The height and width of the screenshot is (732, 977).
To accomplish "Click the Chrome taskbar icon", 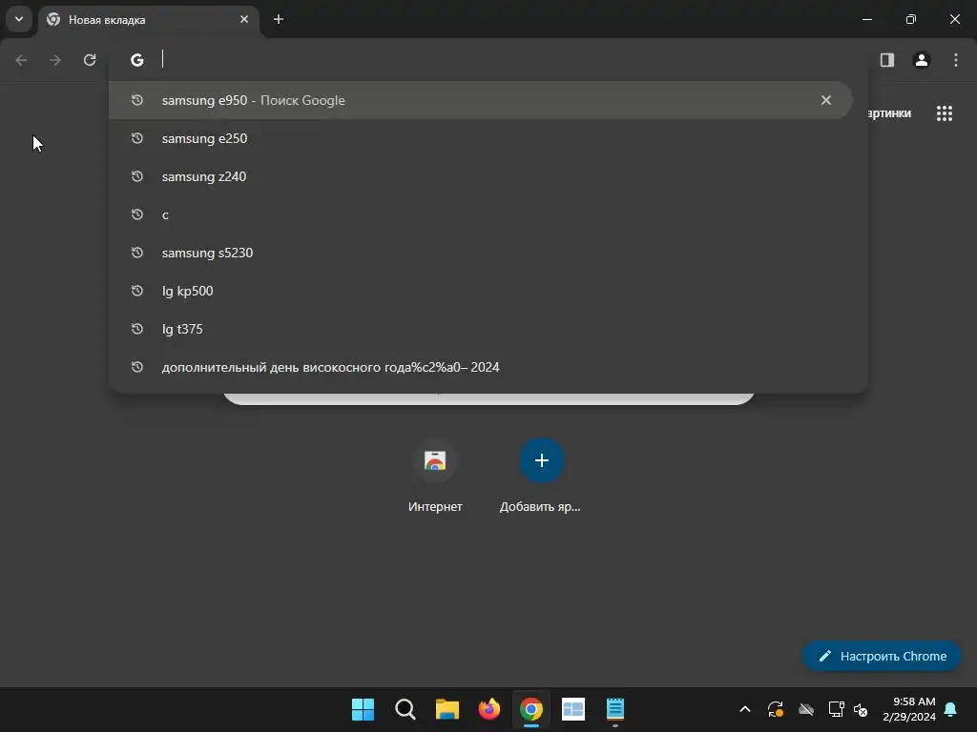I will 530,709.
